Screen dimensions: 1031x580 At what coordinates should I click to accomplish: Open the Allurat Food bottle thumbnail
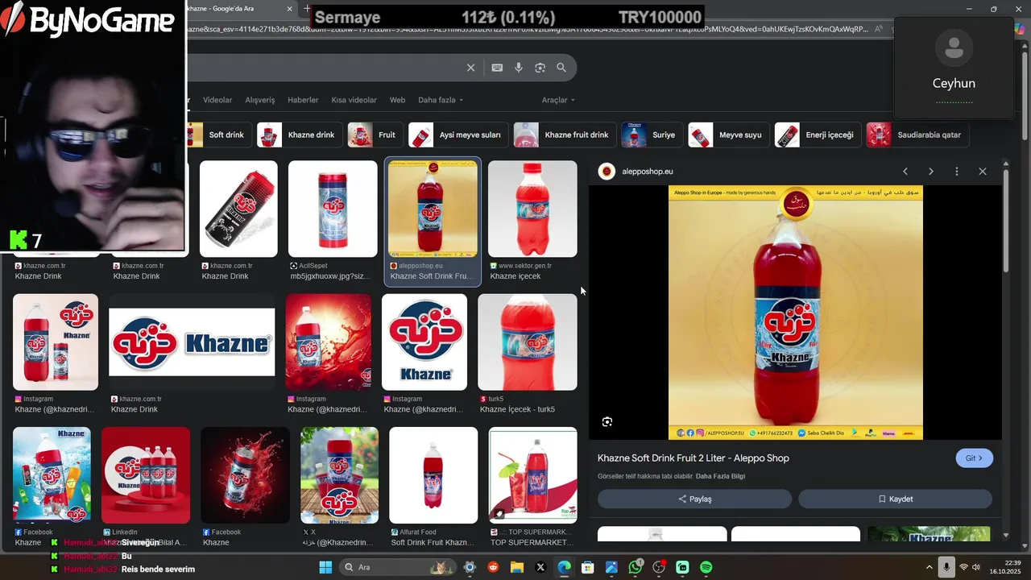tap(433, 475)
